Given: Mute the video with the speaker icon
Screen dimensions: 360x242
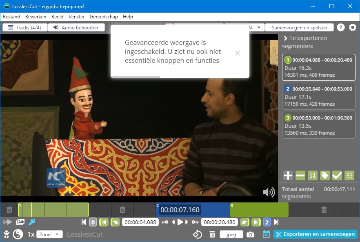Looking at the screenshot, I should pos(268,192).
